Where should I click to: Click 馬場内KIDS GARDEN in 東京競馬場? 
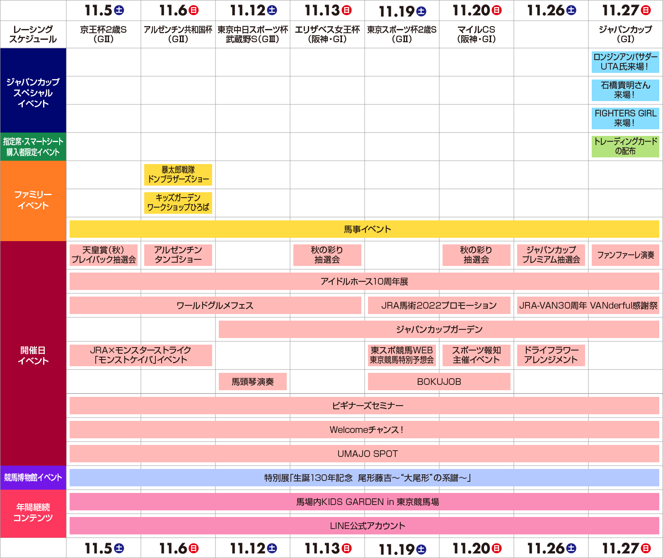(x=364, y=502)
